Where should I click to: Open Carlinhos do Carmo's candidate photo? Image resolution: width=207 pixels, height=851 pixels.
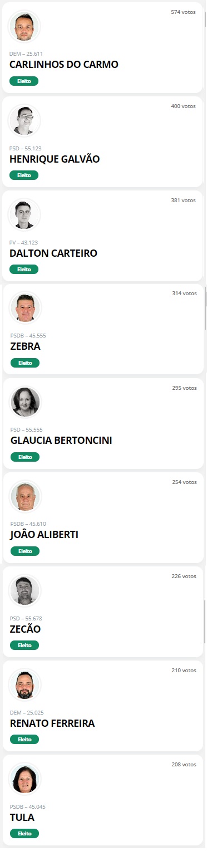pyautogui.click(x=24, y=26)
